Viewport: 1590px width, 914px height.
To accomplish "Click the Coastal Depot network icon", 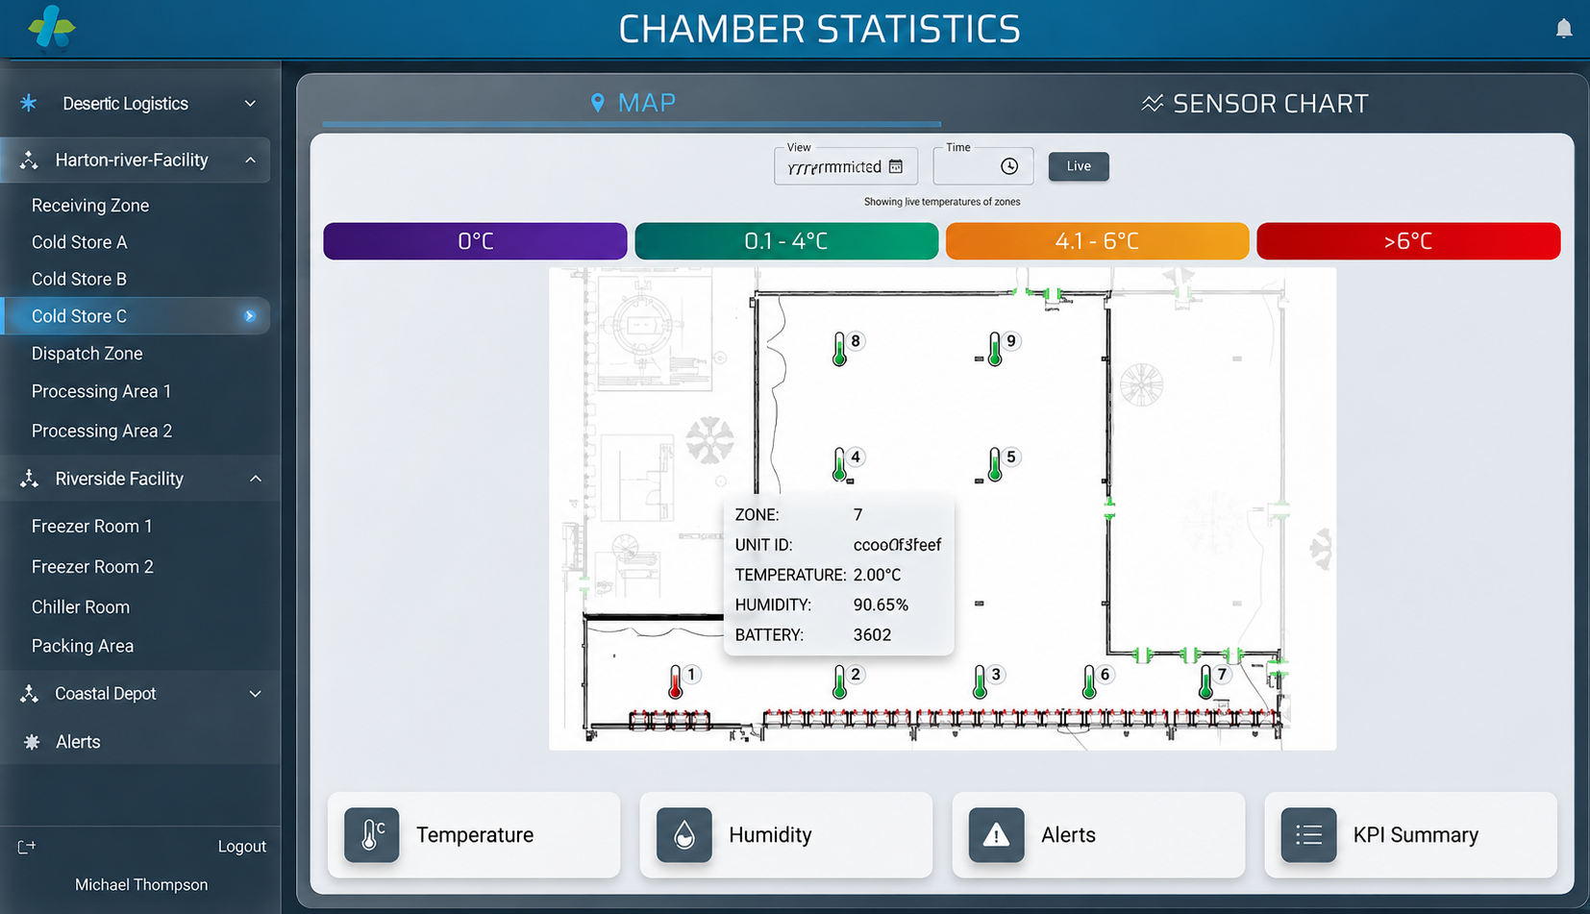I will [29, 694].
